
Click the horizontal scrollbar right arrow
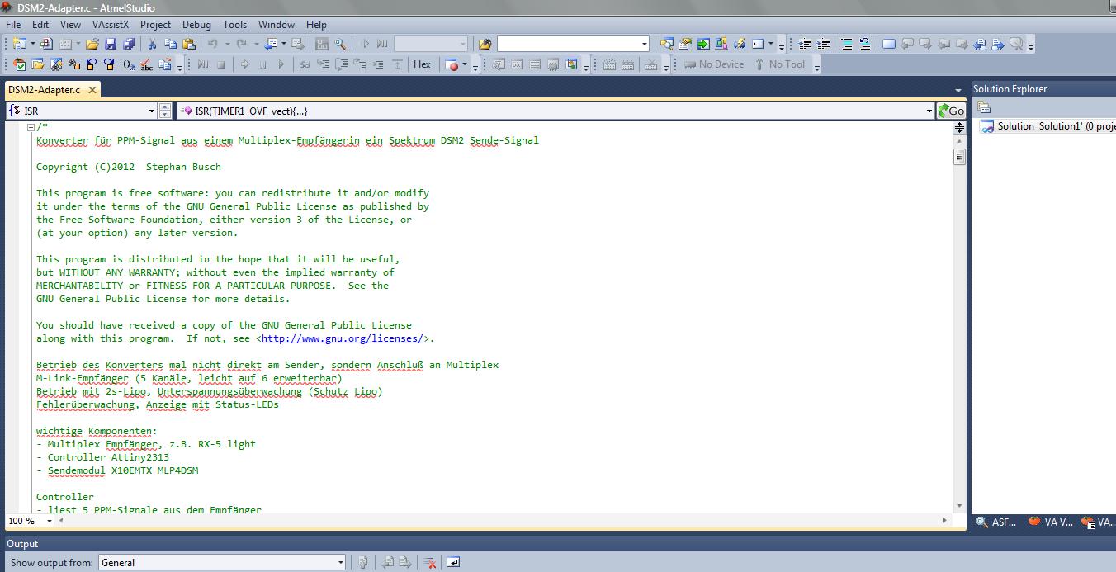[945, 521]
